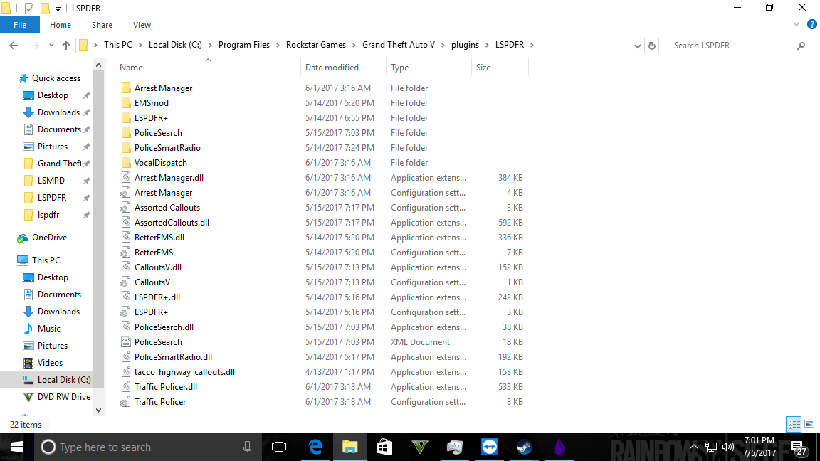
Task: Open Task View on taskbar
Action: 279,447
